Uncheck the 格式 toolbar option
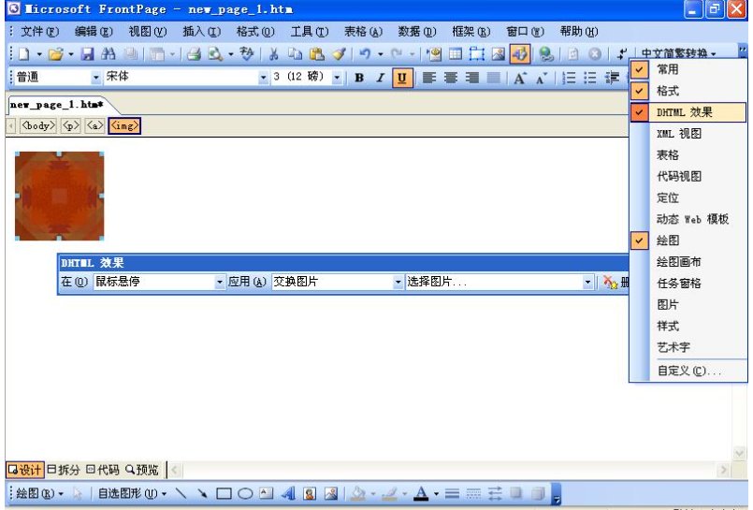 coord(688,90)
